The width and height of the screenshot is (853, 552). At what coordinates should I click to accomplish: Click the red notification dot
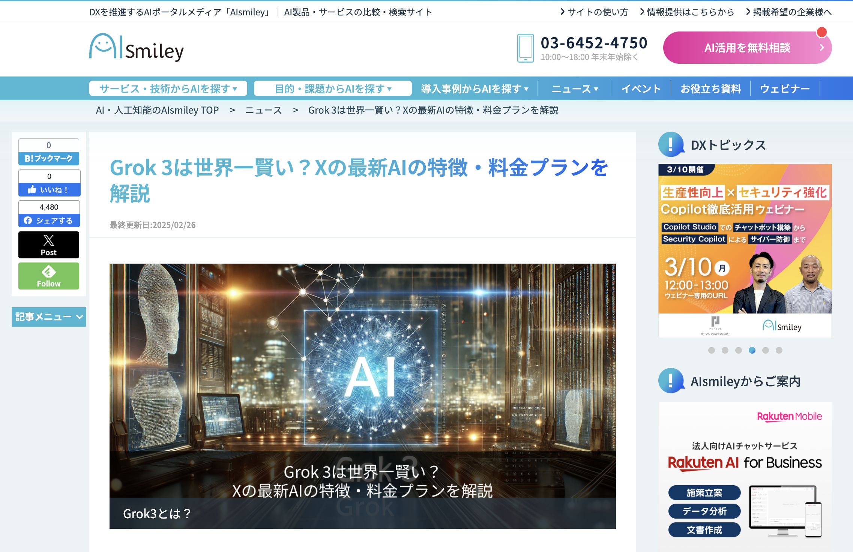[822, 32]
